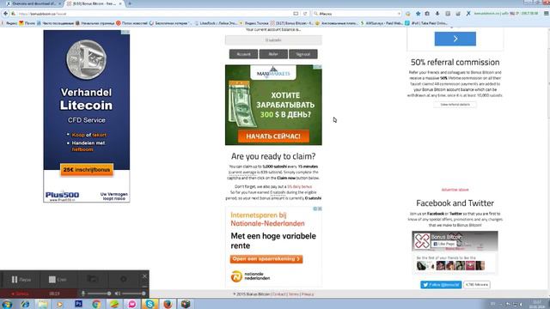Click the browser search field
This screenshot has height=309, width=550.
coord(356,14)
